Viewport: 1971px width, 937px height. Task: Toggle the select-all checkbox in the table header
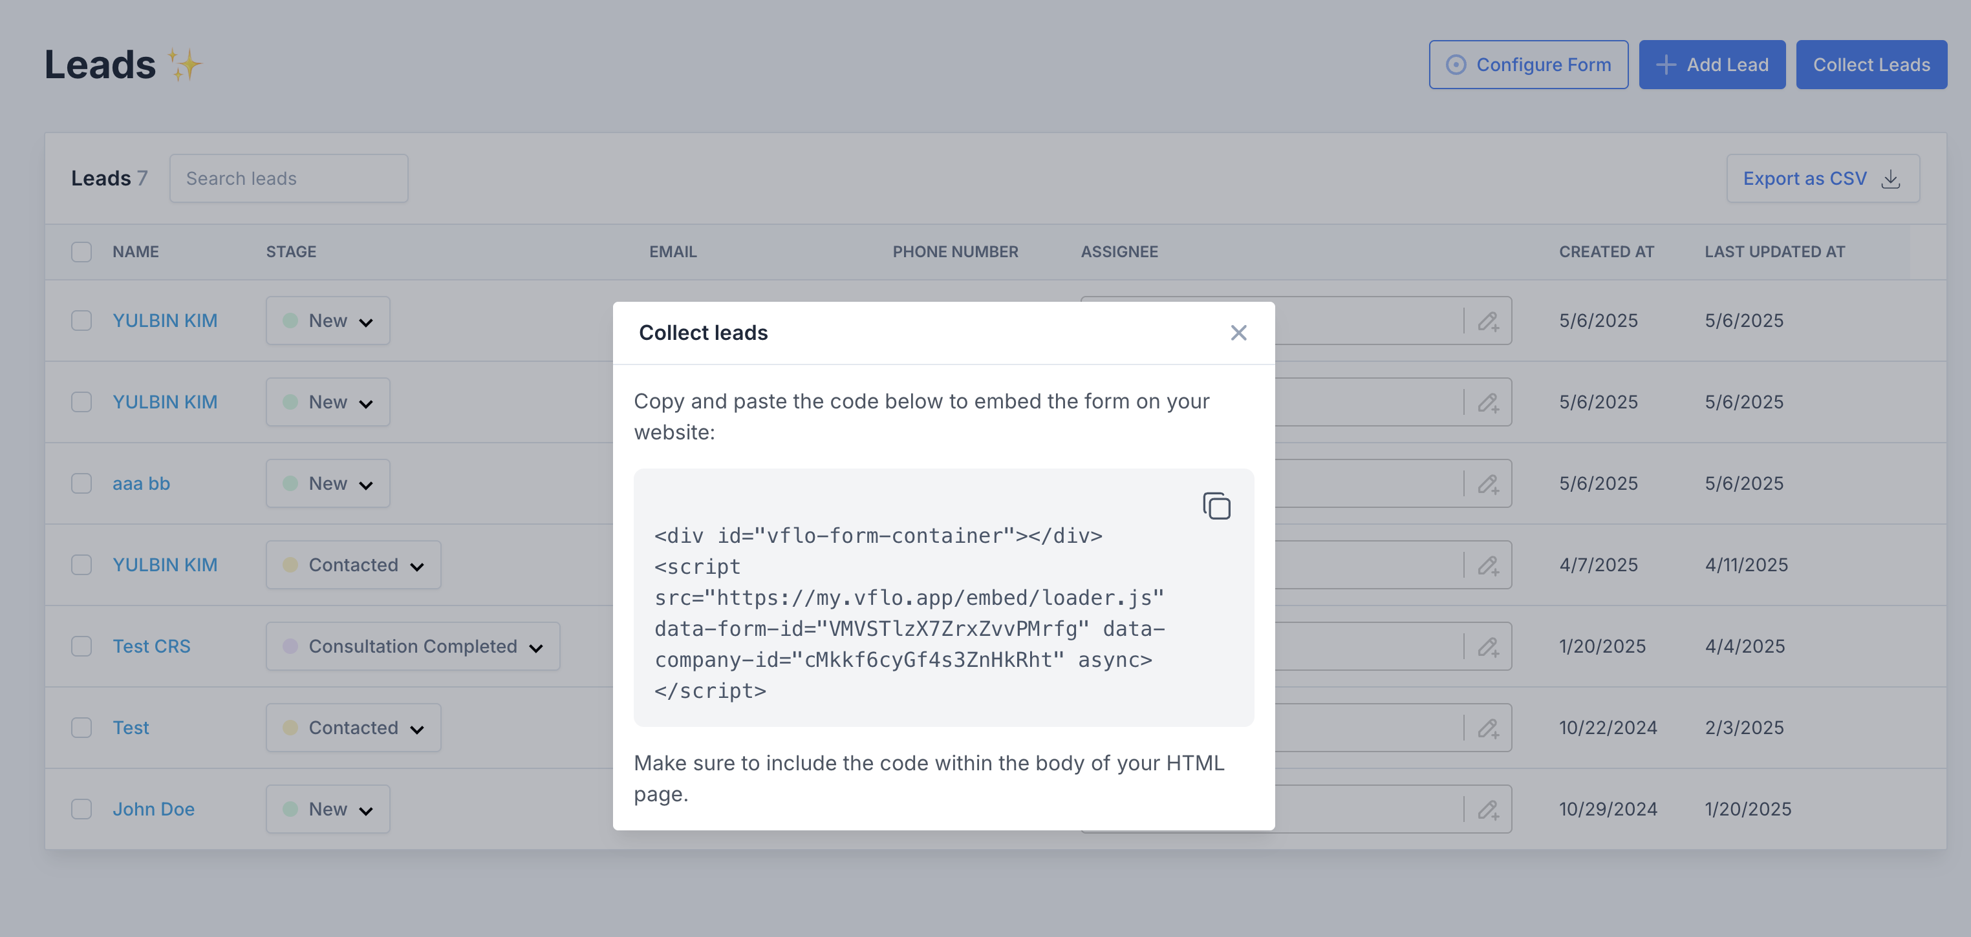(81, 251)
